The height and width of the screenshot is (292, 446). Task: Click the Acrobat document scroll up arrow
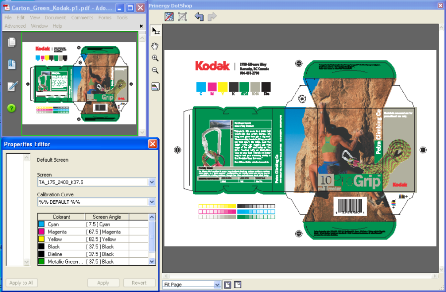click(142, 38)
